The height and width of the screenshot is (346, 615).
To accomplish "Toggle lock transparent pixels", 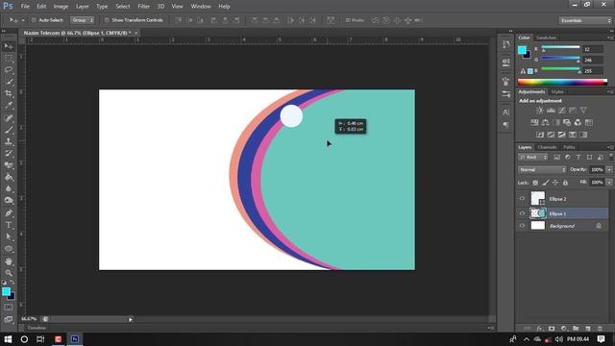I will click(535, 183).
